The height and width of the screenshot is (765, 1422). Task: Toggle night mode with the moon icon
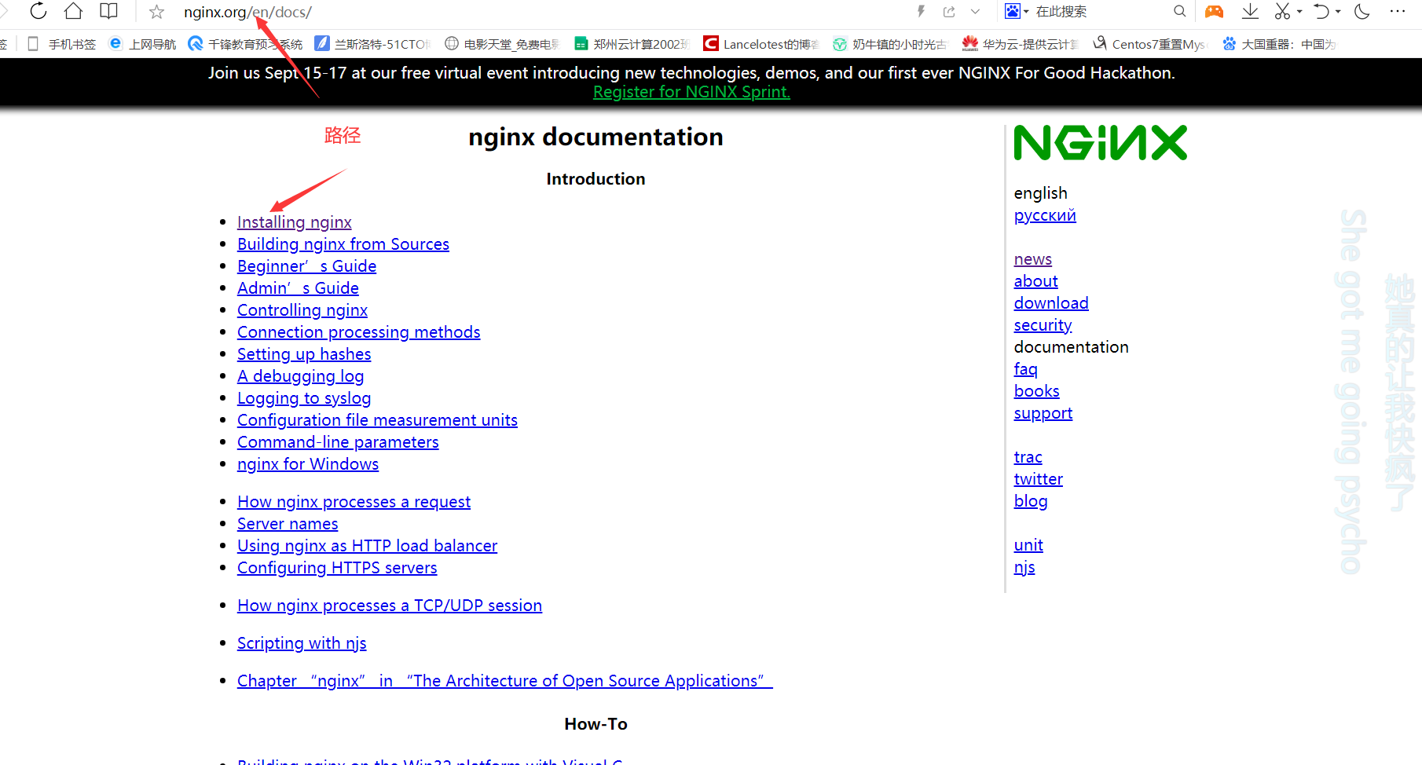[x=1363, y=11]
